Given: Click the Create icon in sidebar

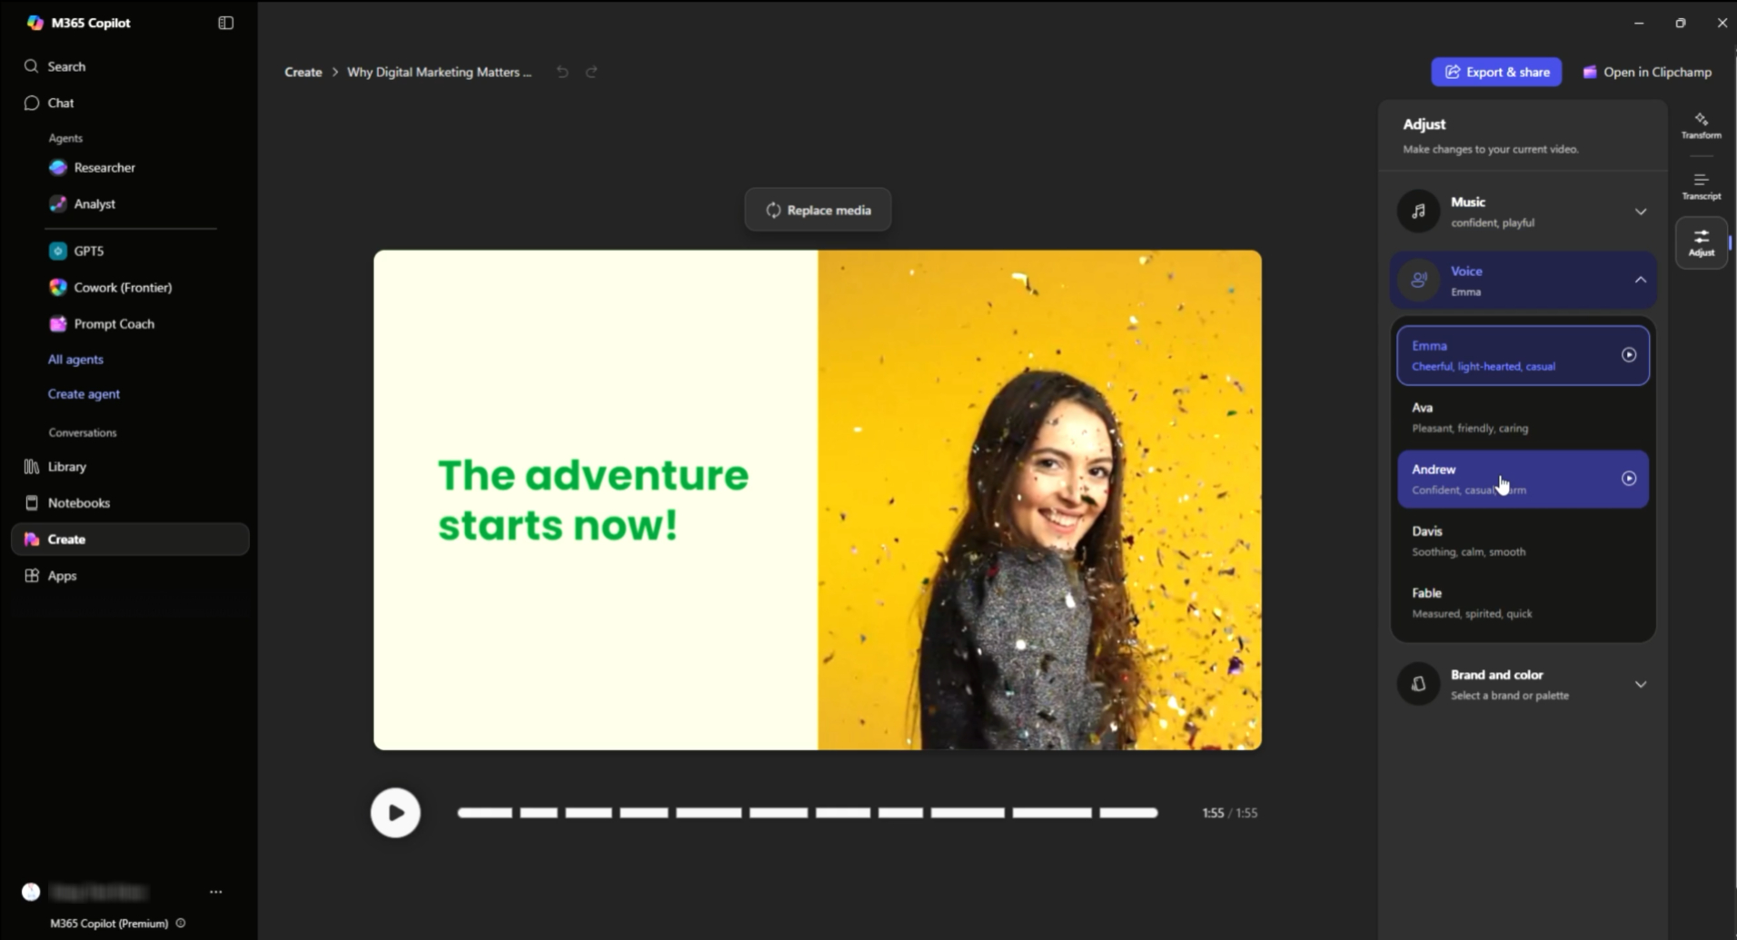Looking at the screenshot, I should coord(32,539).
